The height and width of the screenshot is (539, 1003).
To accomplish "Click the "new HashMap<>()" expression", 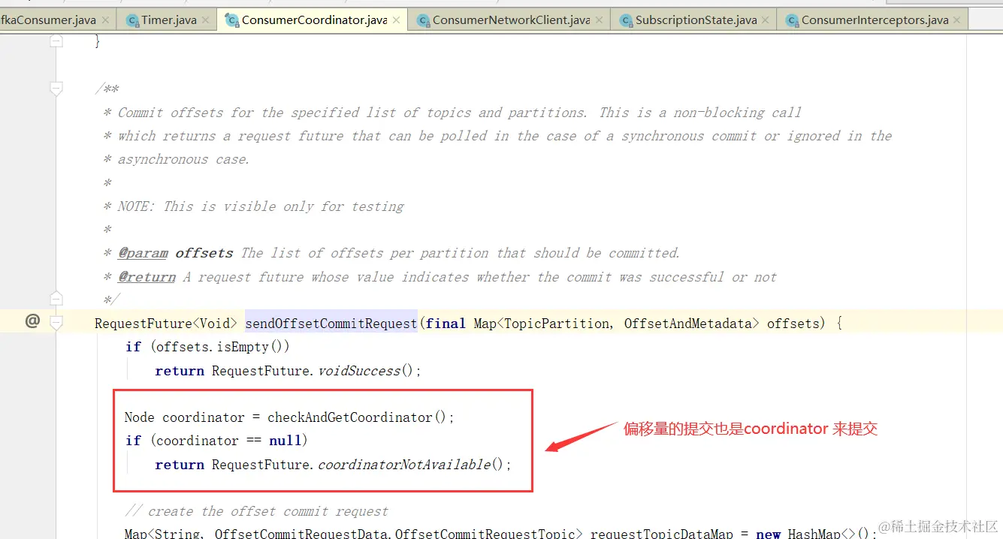I will coord(814,534).
